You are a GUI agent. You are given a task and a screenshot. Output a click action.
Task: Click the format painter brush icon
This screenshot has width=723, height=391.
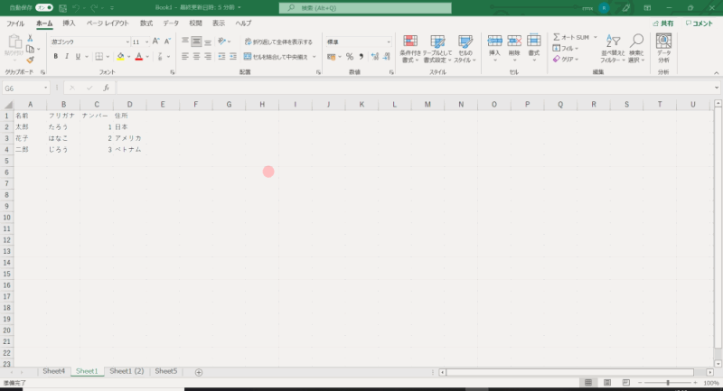click(31, 61)
